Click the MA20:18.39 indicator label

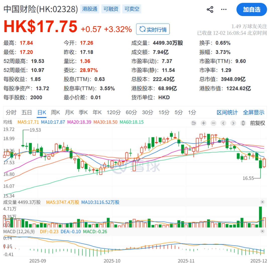coord(79,122)
